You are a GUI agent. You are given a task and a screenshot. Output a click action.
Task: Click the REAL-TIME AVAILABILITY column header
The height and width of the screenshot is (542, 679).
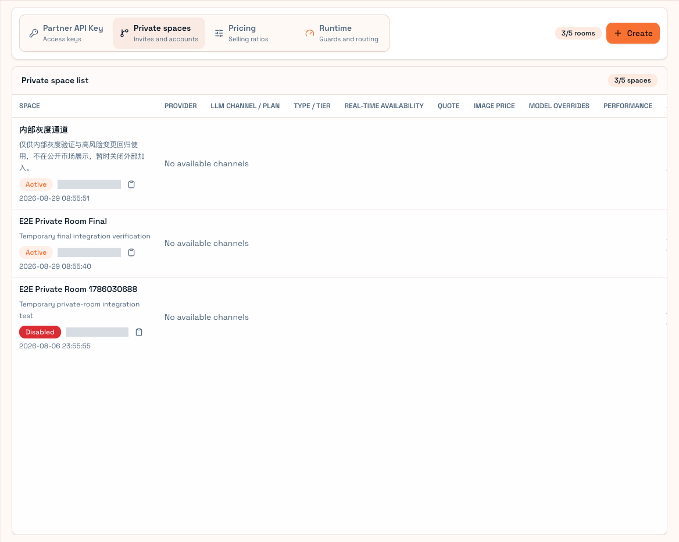(384, 106)
